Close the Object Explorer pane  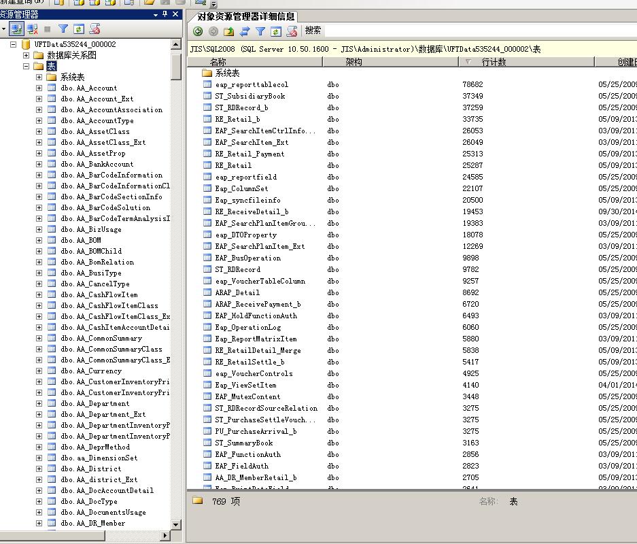point(175,14)
